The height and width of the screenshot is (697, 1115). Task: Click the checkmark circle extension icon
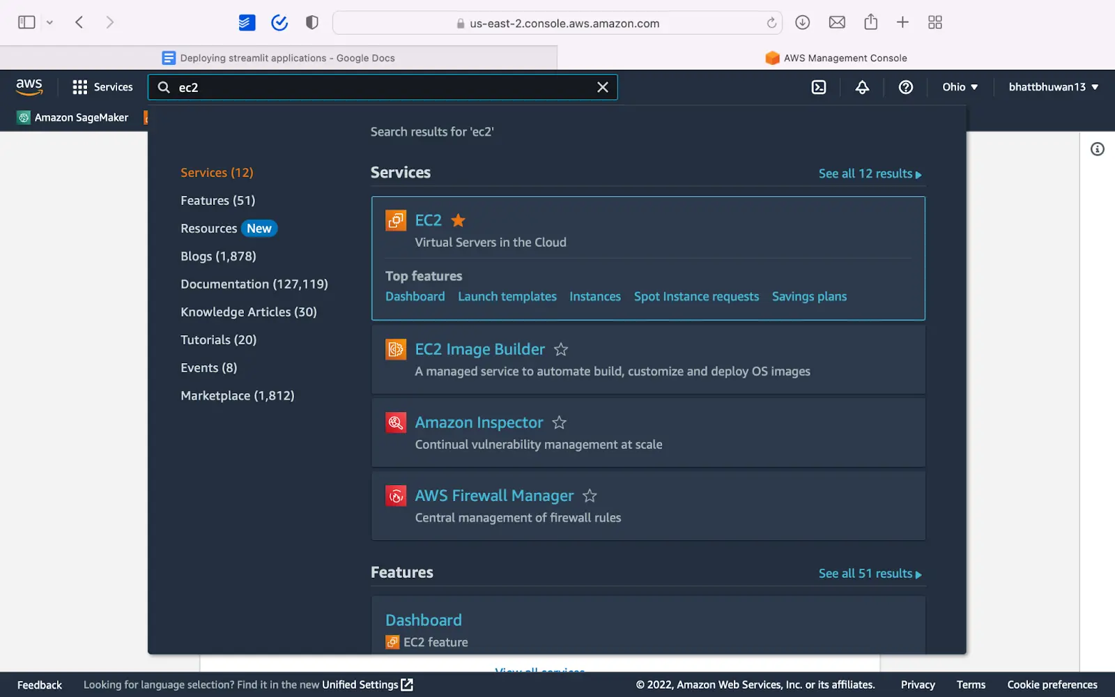click(279, 23)
